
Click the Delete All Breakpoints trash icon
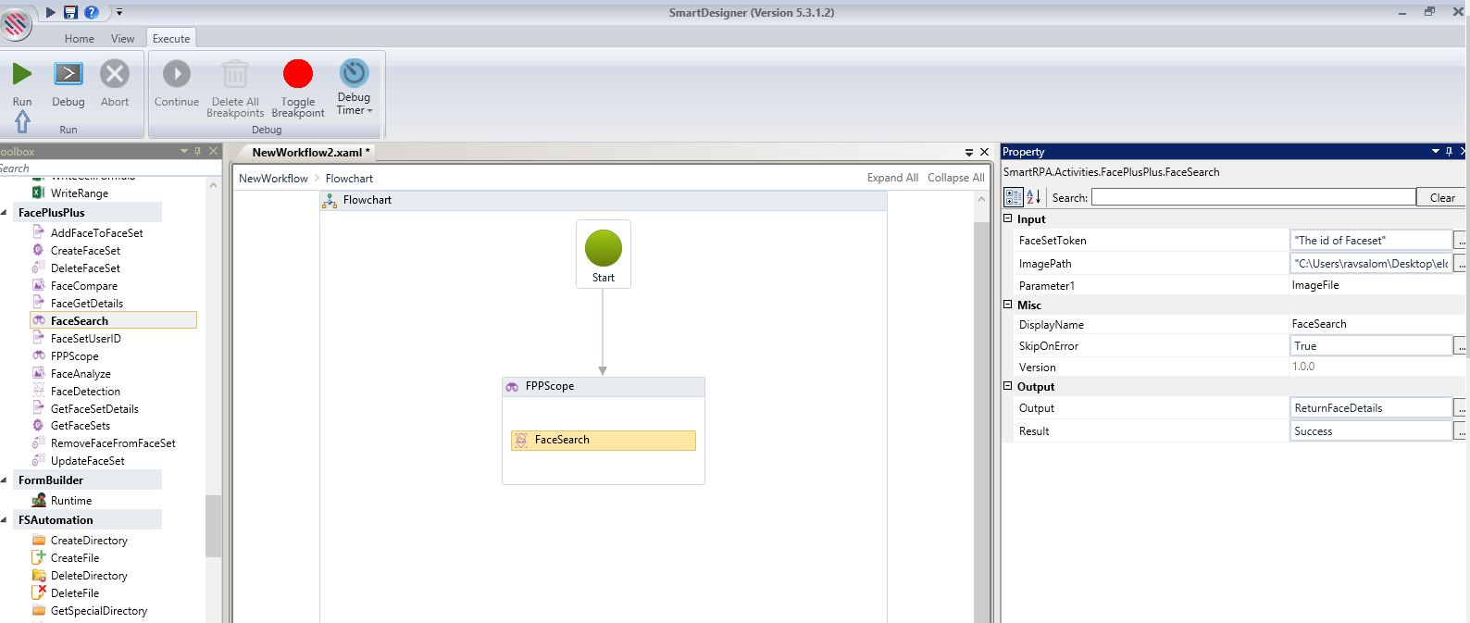coord(235,74)
